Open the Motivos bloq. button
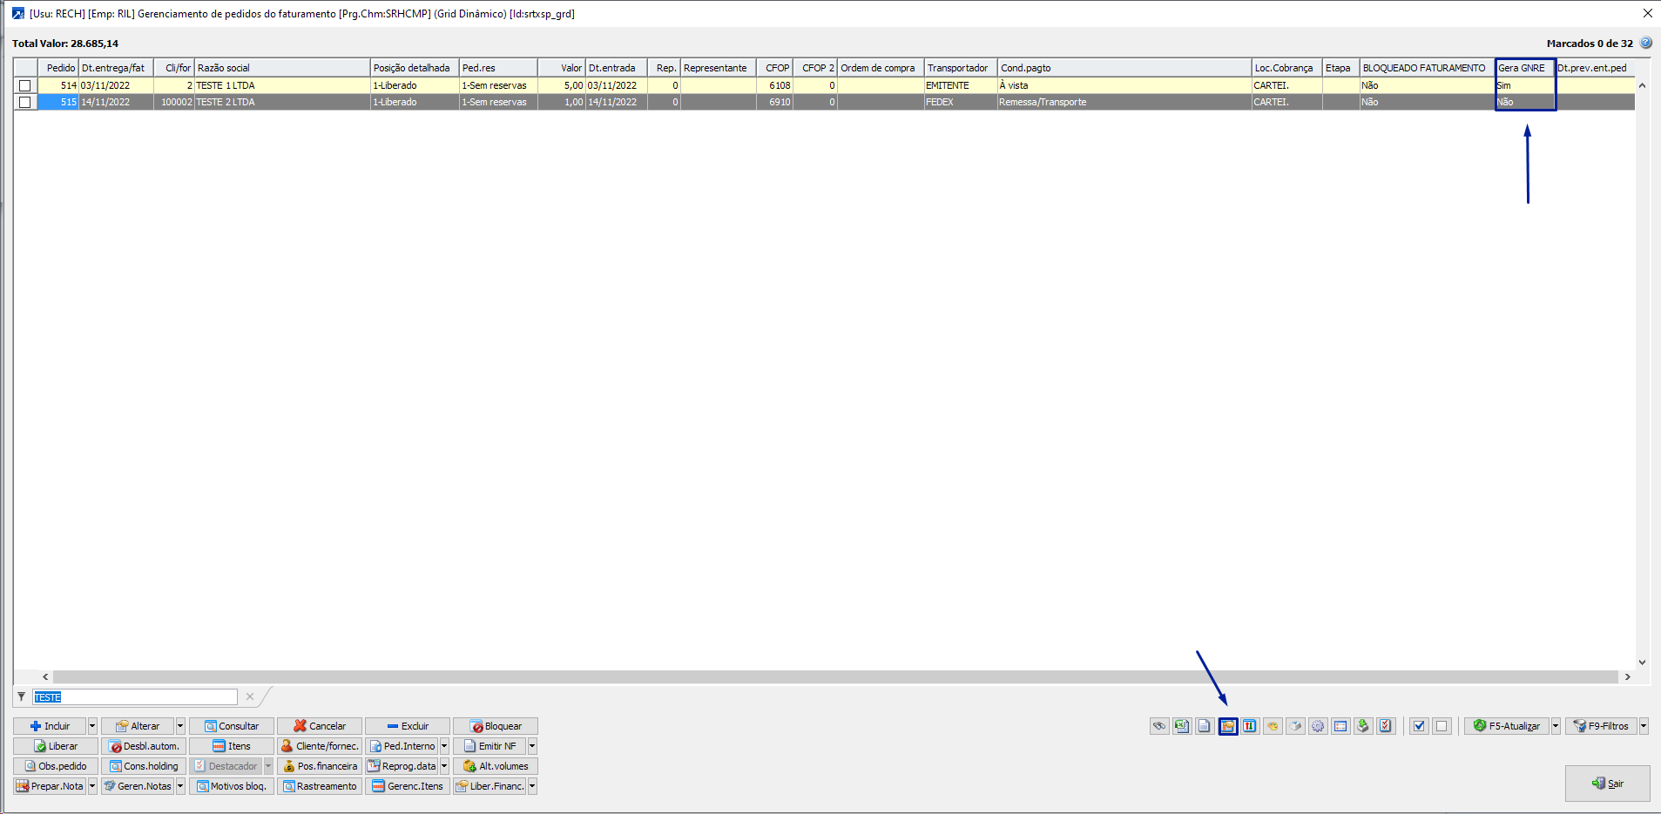The height and width of the screenshot is (814, 1661). pyautogui.click(x=232, y=786)
